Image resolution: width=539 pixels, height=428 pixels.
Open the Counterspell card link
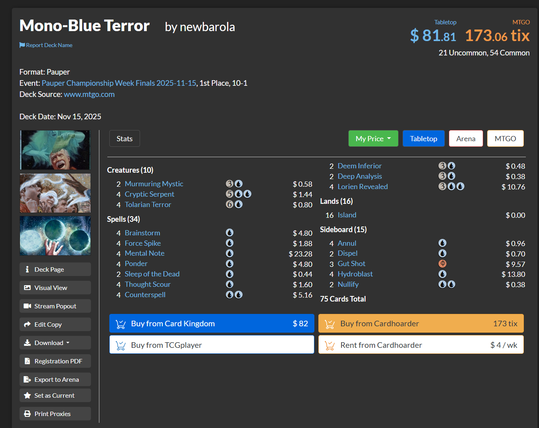pyautogui.click(x=145, y=295)
